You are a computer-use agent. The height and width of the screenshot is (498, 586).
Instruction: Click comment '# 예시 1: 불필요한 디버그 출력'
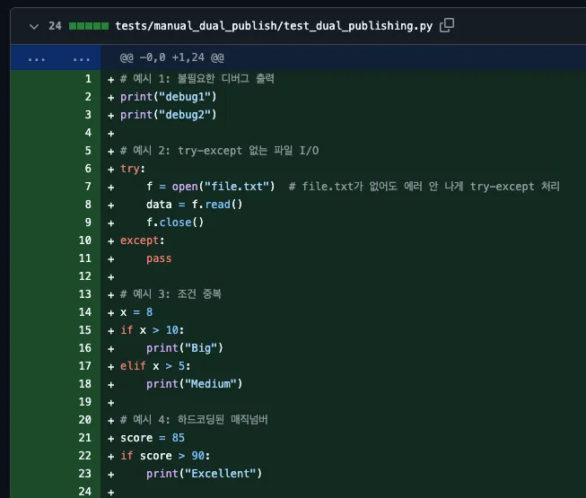click(197, 79)
